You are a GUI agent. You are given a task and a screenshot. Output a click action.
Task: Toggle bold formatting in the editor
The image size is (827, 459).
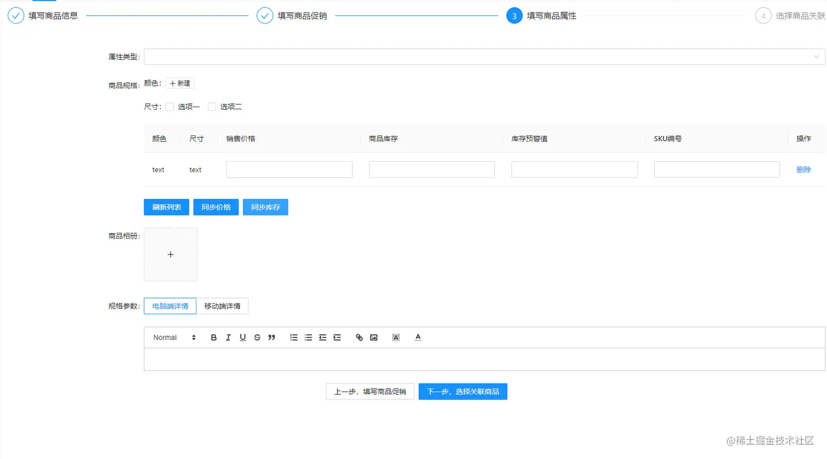[x=214, y=338]
